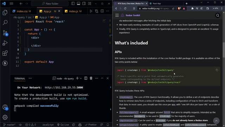Click the src breadcrumb
The image size is (225, 127).
[x=30, y=17]
